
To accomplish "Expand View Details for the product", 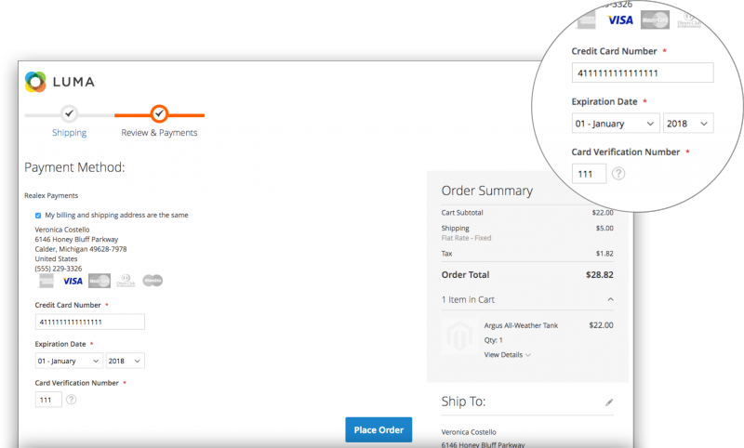I will point(507,355).
